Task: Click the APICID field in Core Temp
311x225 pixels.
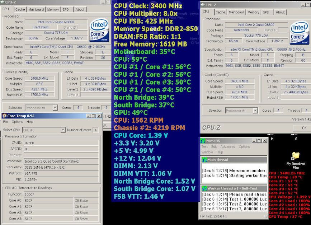Action: point(61,149)
